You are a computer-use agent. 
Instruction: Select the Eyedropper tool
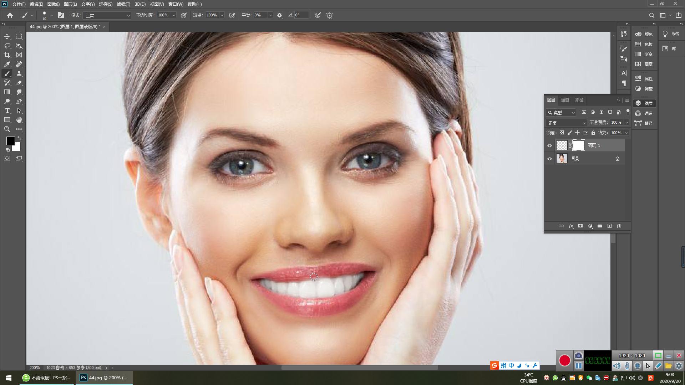click(x=7, y=64)
